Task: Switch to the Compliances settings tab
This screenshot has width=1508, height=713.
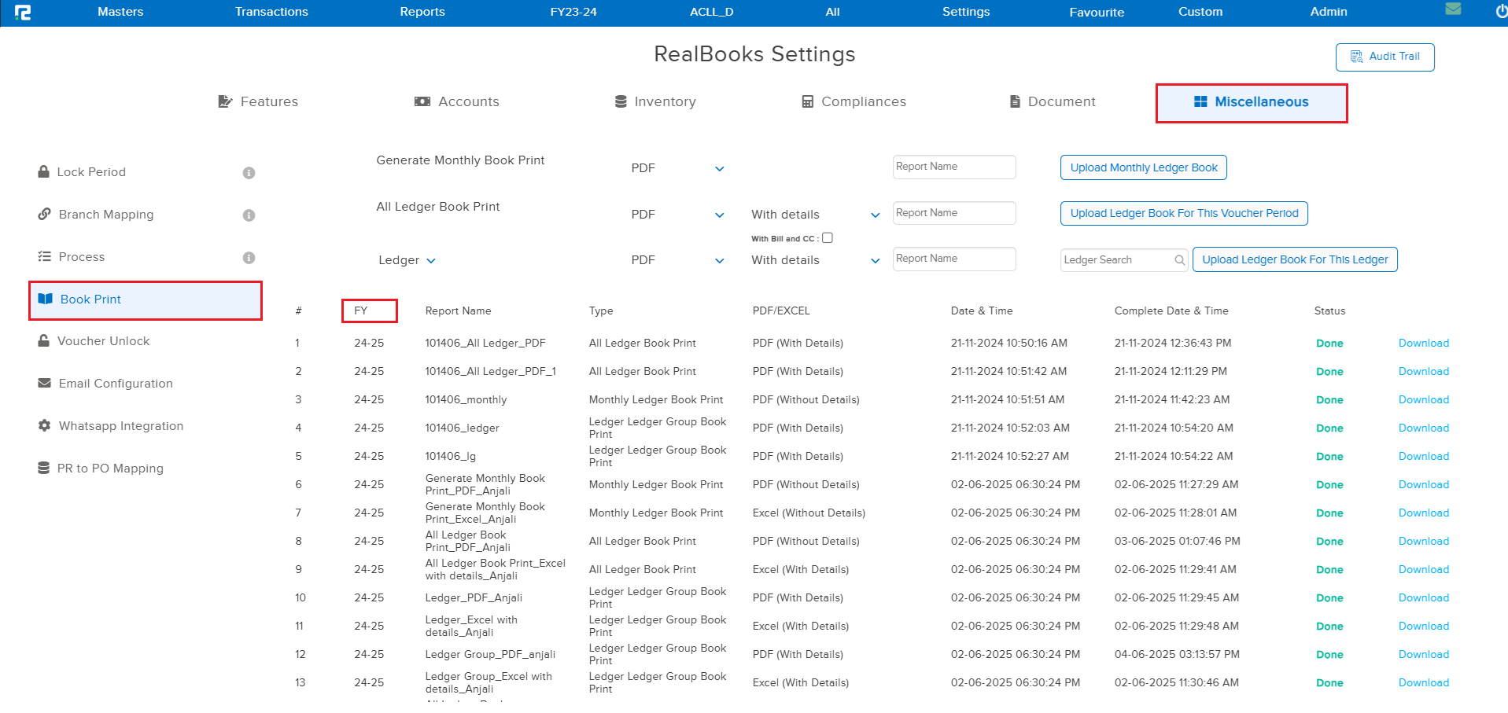Action: (x=854, y=101)
